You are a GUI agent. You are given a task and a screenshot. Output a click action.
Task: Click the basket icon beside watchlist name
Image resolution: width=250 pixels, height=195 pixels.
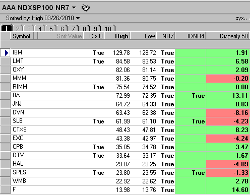coord(86,8)
